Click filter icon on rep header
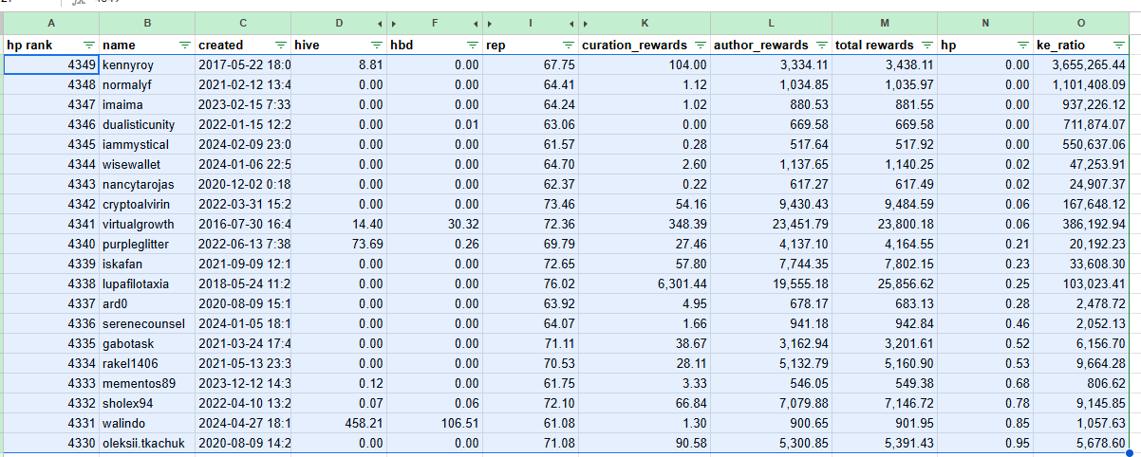Viewport: 1141px width, 457px height. 568,45
